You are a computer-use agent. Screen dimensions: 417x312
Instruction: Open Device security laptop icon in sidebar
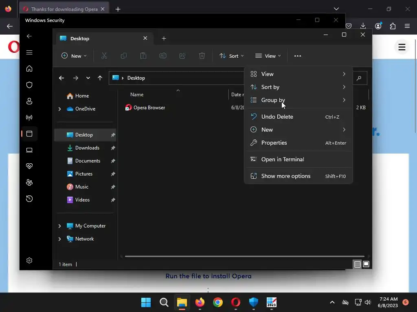(x=29, y=150)
